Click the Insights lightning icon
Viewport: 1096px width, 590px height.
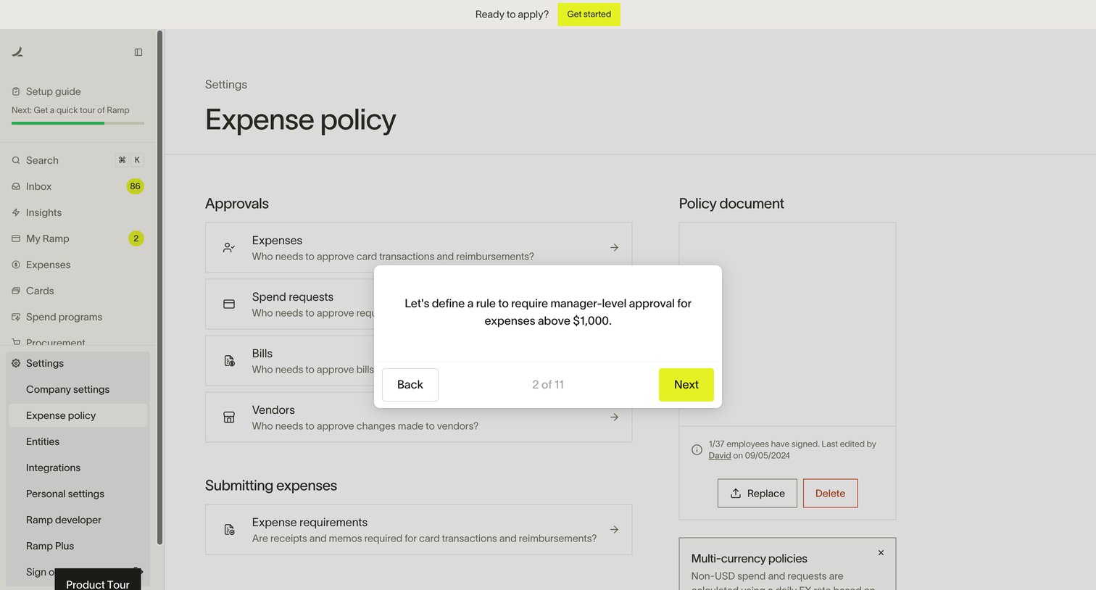(16, 212)
